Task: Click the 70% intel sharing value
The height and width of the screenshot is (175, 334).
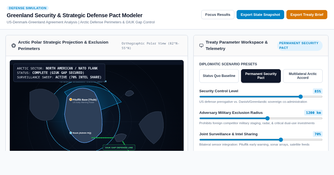Action: [x=318, y=134]
